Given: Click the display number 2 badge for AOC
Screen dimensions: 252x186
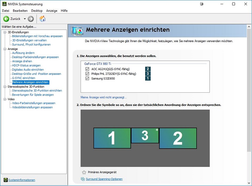Looking at the screenshot, I should tap(148, 69).
